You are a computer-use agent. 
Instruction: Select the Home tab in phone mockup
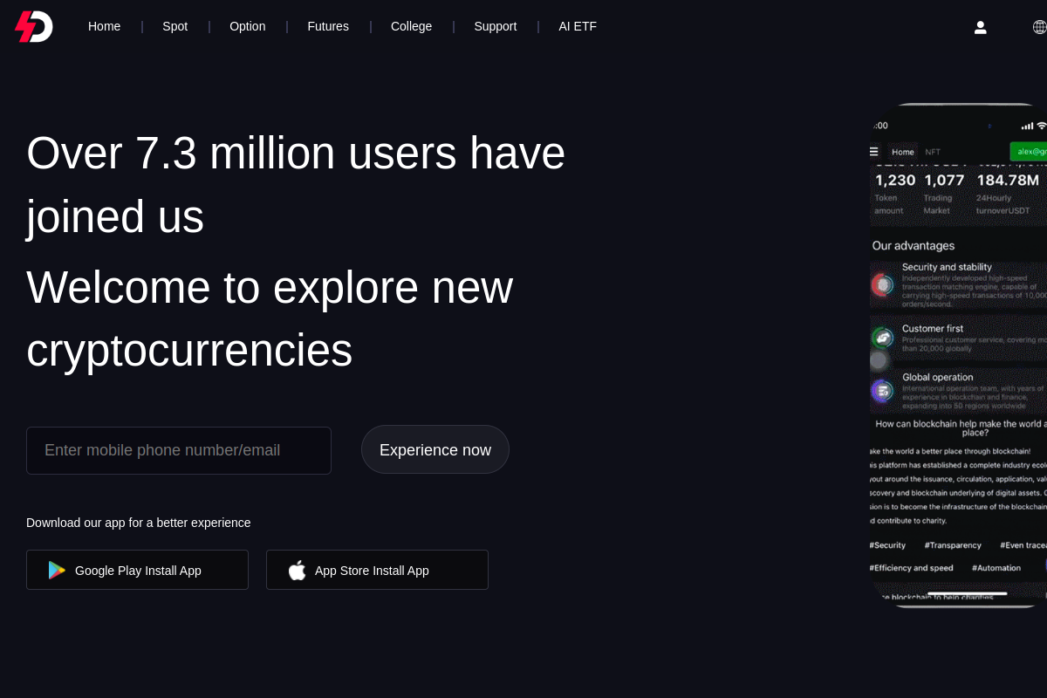tap(902, 151)
